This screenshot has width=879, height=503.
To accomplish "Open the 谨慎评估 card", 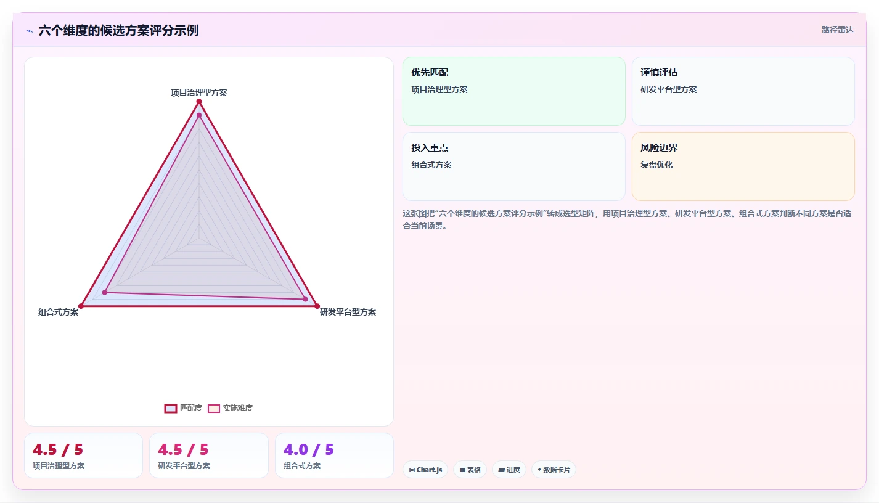I will (x=743, y=91).
